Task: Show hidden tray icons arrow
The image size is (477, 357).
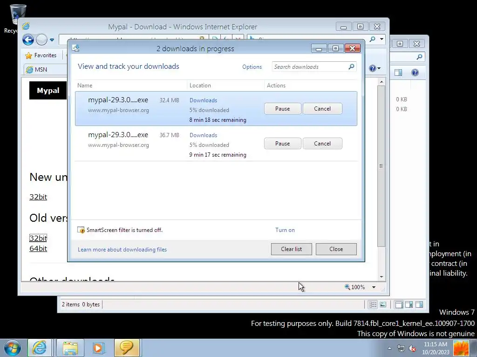Action: 389,348
